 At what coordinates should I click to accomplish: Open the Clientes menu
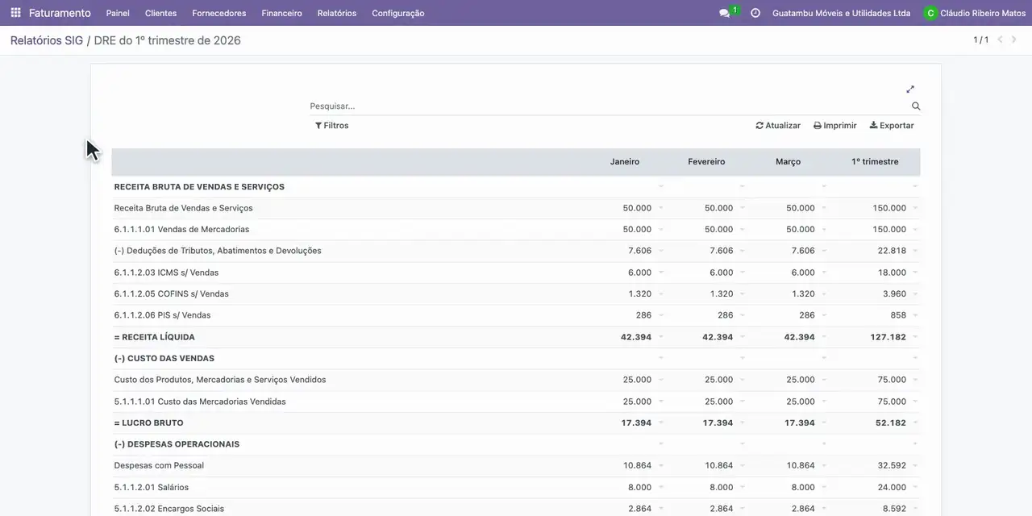pos(161,13)
